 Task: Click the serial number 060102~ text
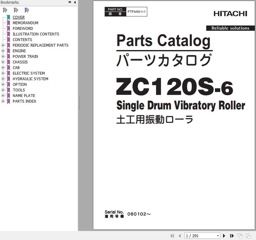[139, 214]
